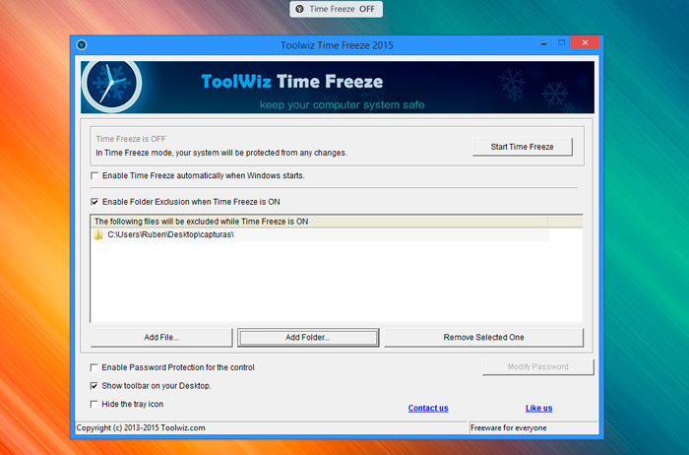Select the folder icon for the capturas entry
The image size is (689, 455).
coord(98,234)
